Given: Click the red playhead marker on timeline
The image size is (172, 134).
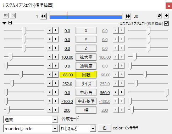Looking at the screenshot, I should [67, 15].
